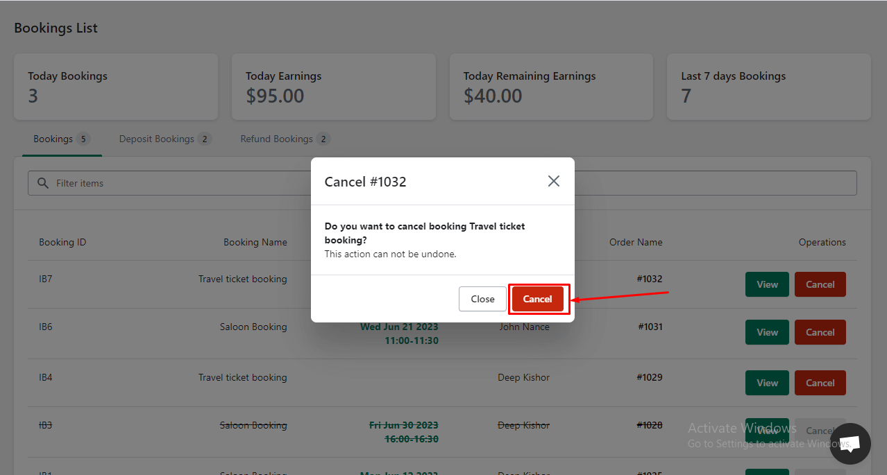Screen dimensions: 887x475
Task: Switch to the Deposit Bookings tab
Action: 165,139
